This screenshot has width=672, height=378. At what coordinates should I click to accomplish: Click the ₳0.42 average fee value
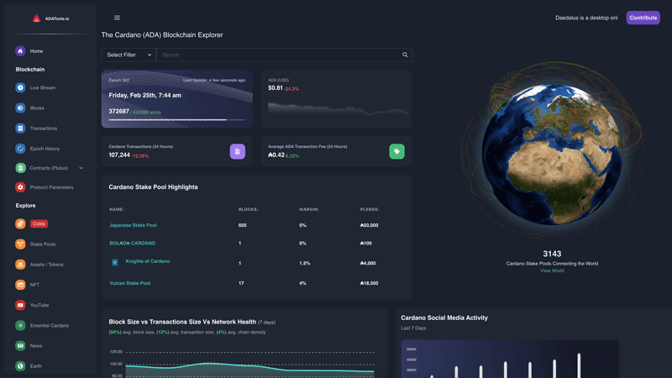(x=276, y=155)
